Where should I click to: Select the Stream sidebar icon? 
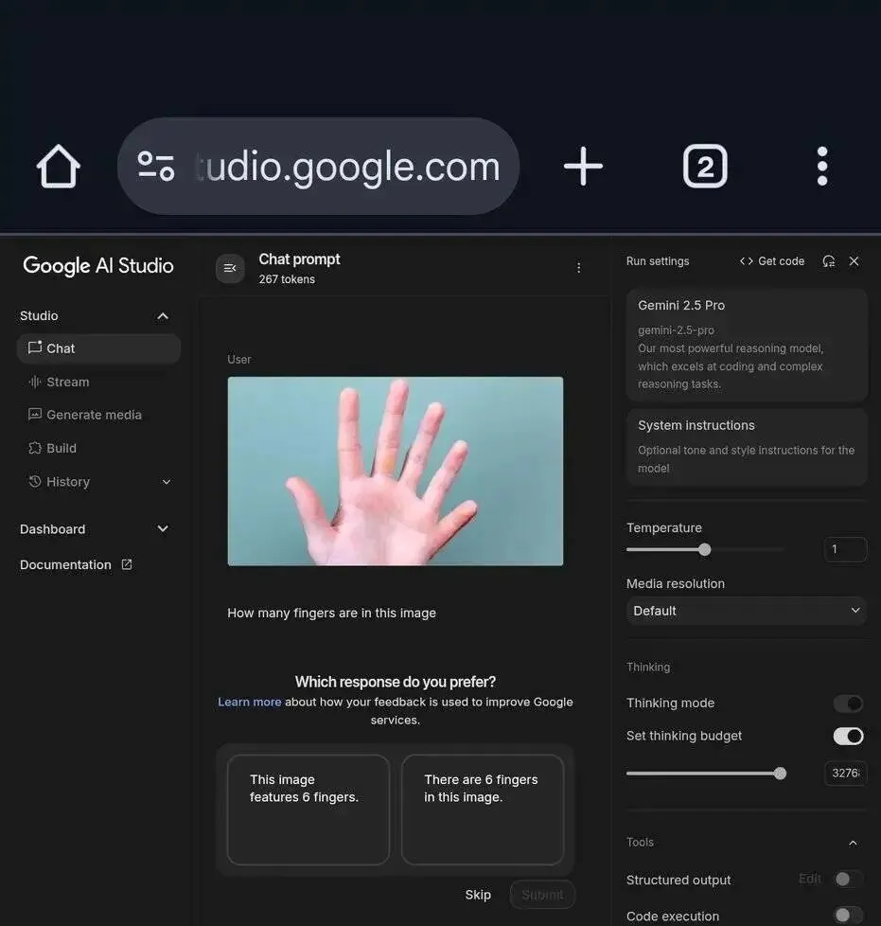[x=40, y=381]
